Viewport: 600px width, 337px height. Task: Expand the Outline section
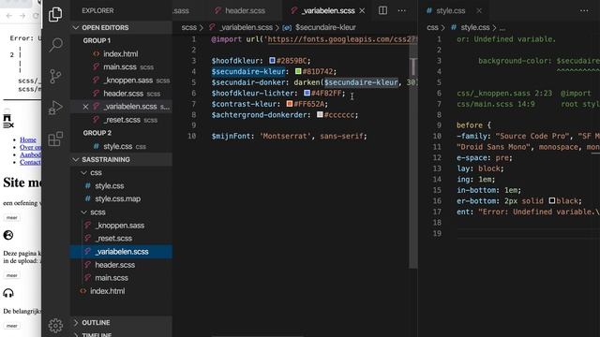(121, 322)
